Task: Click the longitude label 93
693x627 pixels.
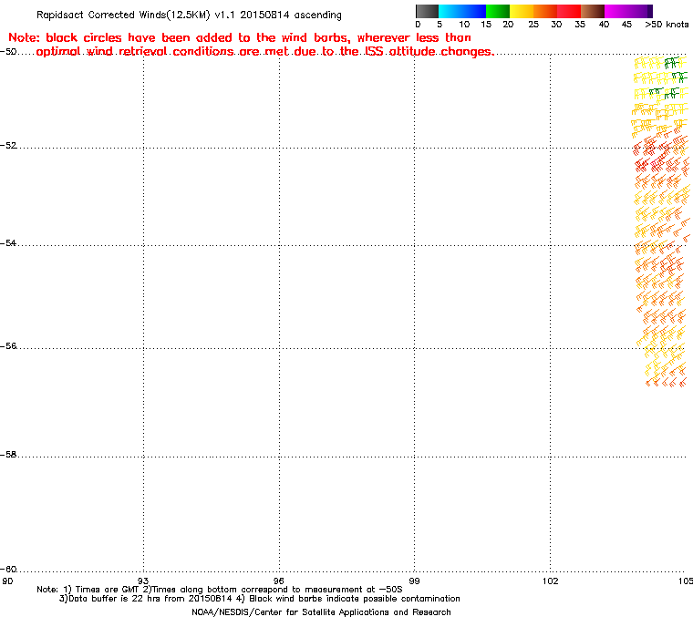Action: (143, 581)
